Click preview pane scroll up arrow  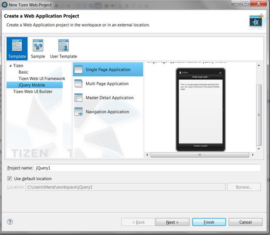259,65
